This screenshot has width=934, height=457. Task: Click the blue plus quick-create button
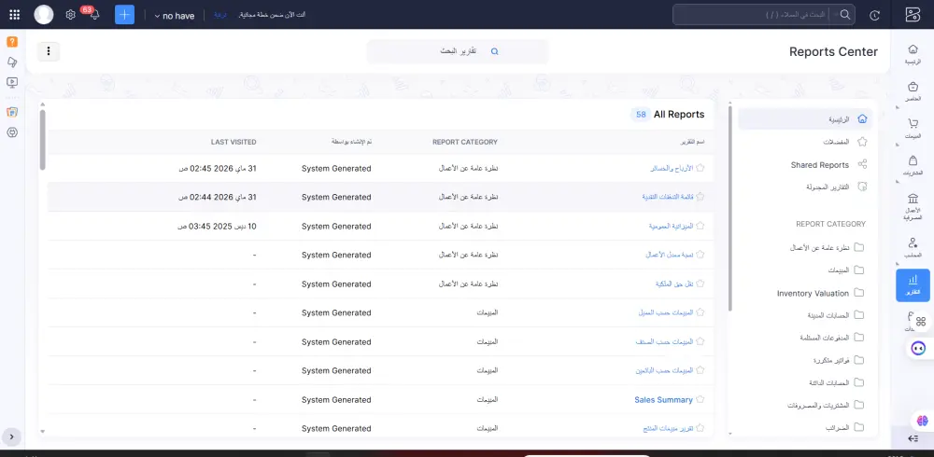coord(124,15)
